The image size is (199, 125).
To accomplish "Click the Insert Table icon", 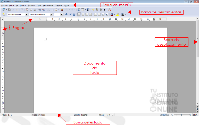I will click(x=83, y=10).
